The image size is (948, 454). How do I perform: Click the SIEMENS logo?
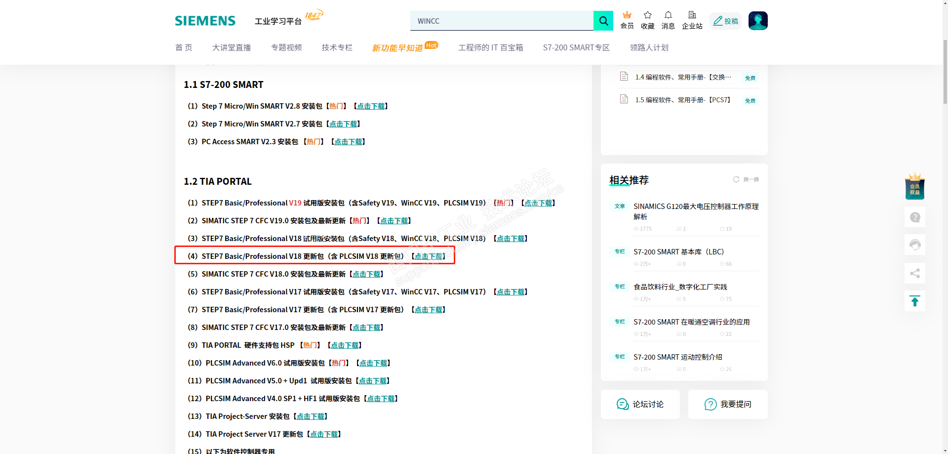click(205, 21)
